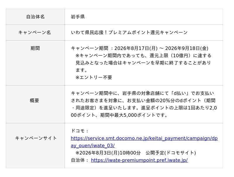The height and width of the screenshot is (177, 234).
Task: Click the 公開予定(ドコモサイト) note
Action: pyautogui.click(x=171, y=153)
